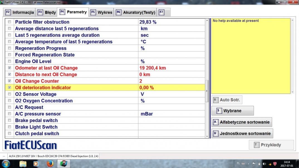299x168 pixels.
Task: Check the Brake Light Switch parameter
Action: tap(9, 127)
